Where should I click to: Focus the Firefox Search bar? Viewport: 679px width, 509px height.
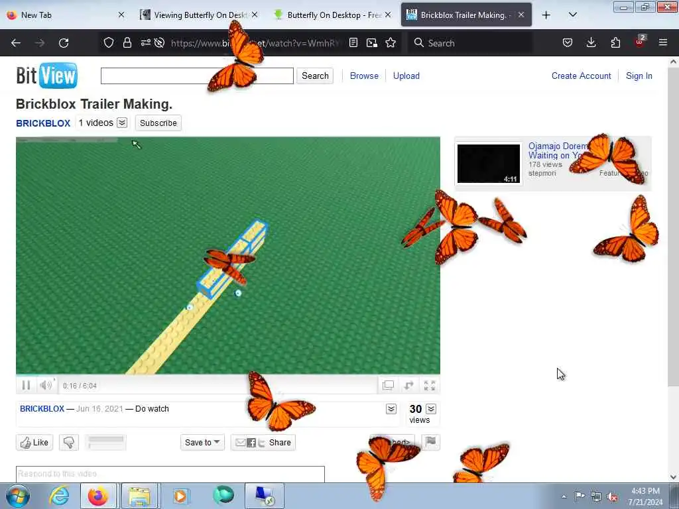(x=470, y=43)
